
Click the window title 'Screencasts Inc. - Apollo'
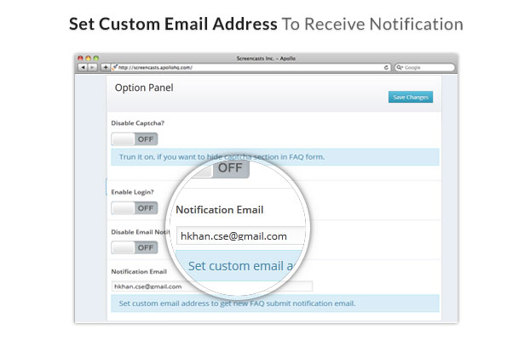point(266,59)
